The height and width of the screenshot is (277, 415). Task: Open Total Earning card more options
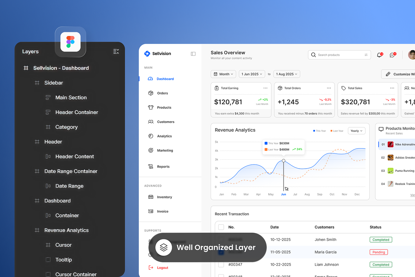265,88
